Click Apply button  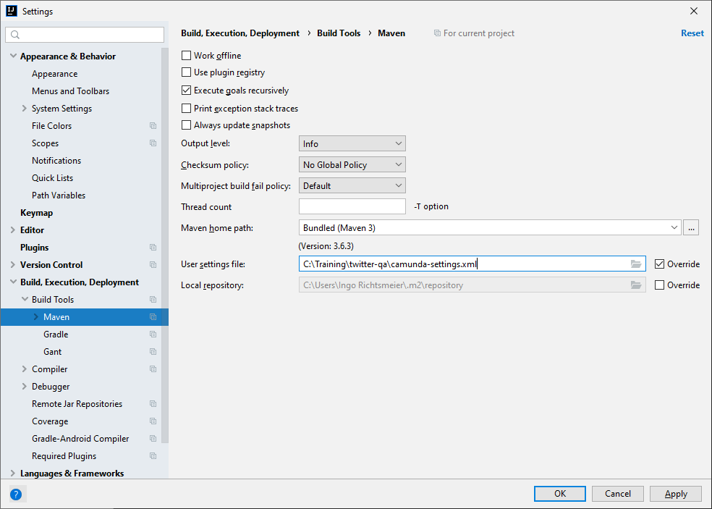[676, 494]
